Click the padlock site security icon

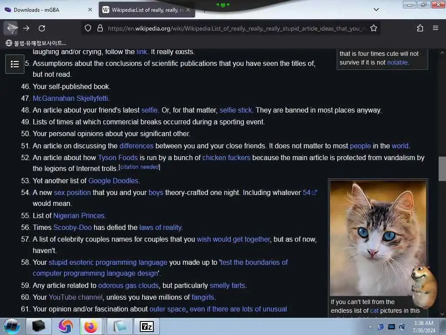pyautogui.click(x=100, y=28)
